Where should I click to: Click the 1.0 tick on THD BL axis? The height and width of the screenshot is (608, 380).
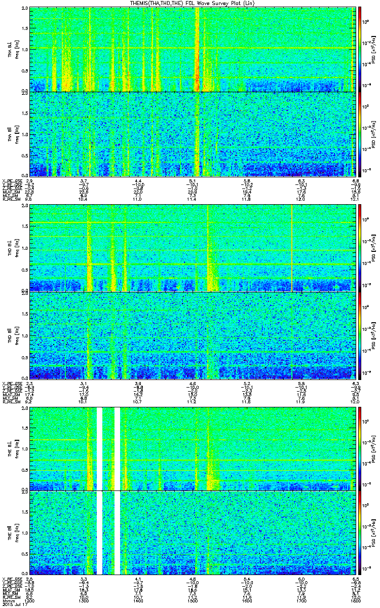point(25,249)
